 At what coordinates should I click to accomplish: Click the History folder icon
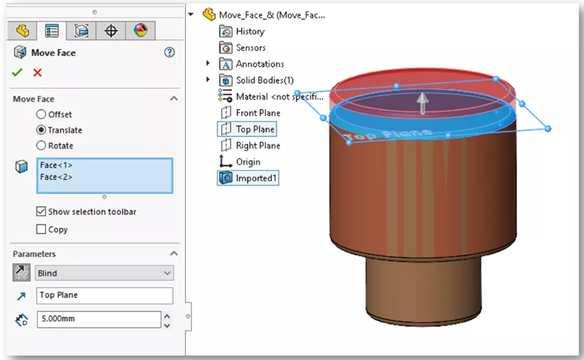[x=226, y=31]
